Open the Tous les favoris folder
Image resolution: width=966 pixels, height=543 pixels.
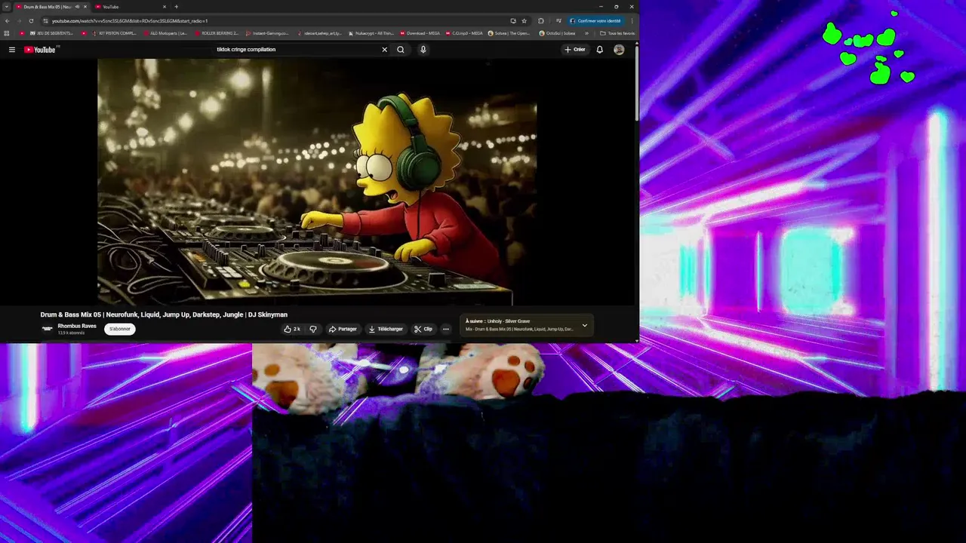coord(617,33)
